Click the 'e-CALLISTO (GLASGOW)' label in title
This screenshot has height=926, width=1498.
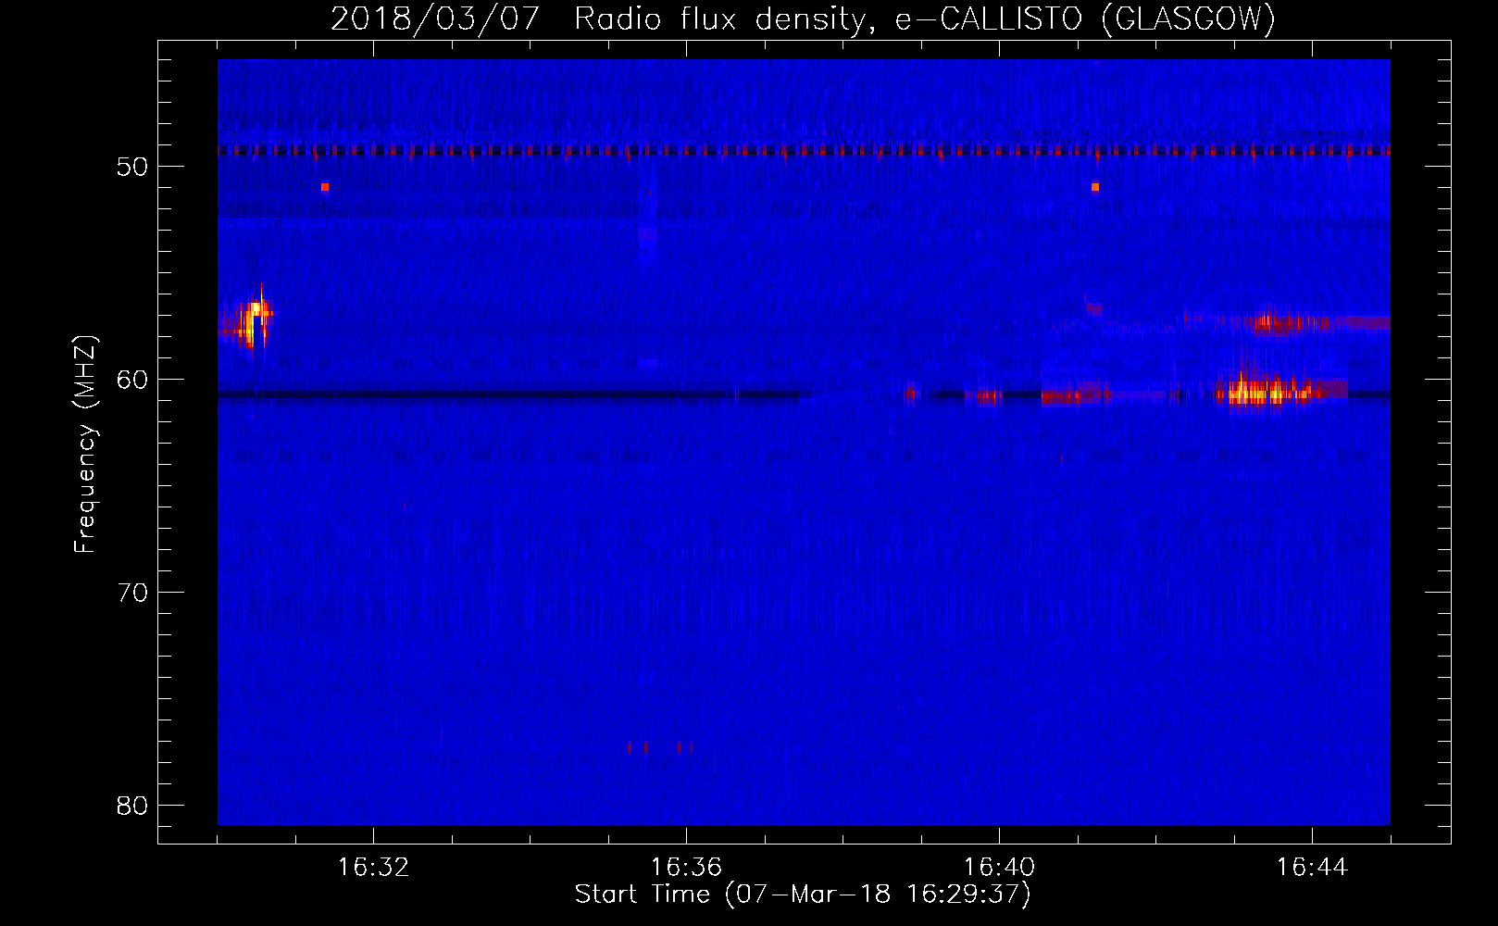point(1086,19)
